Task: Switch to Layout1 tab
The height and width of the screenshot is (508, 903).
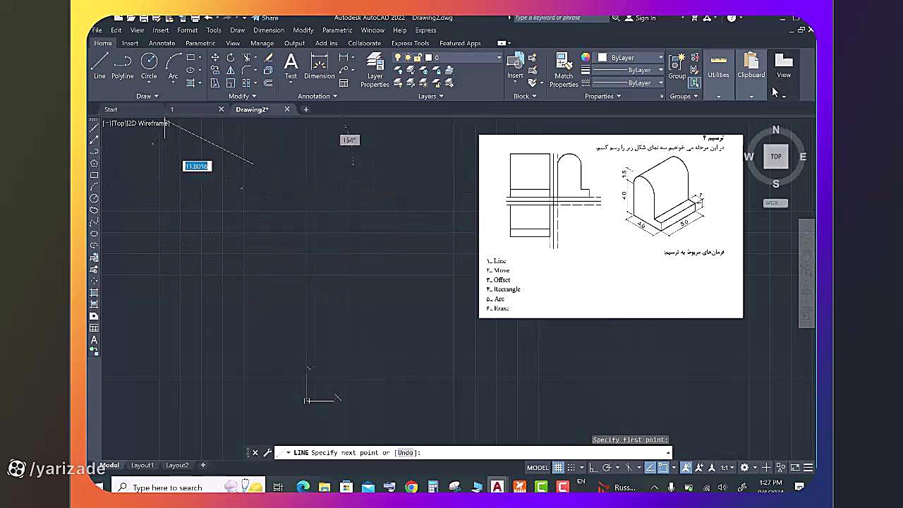Action: pos(142,465)
